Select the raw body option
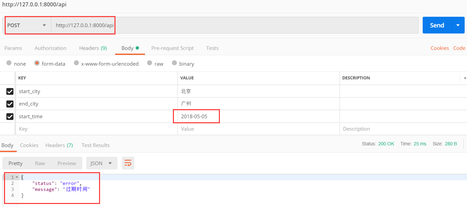Screen dimensions: 467x207 150,63
